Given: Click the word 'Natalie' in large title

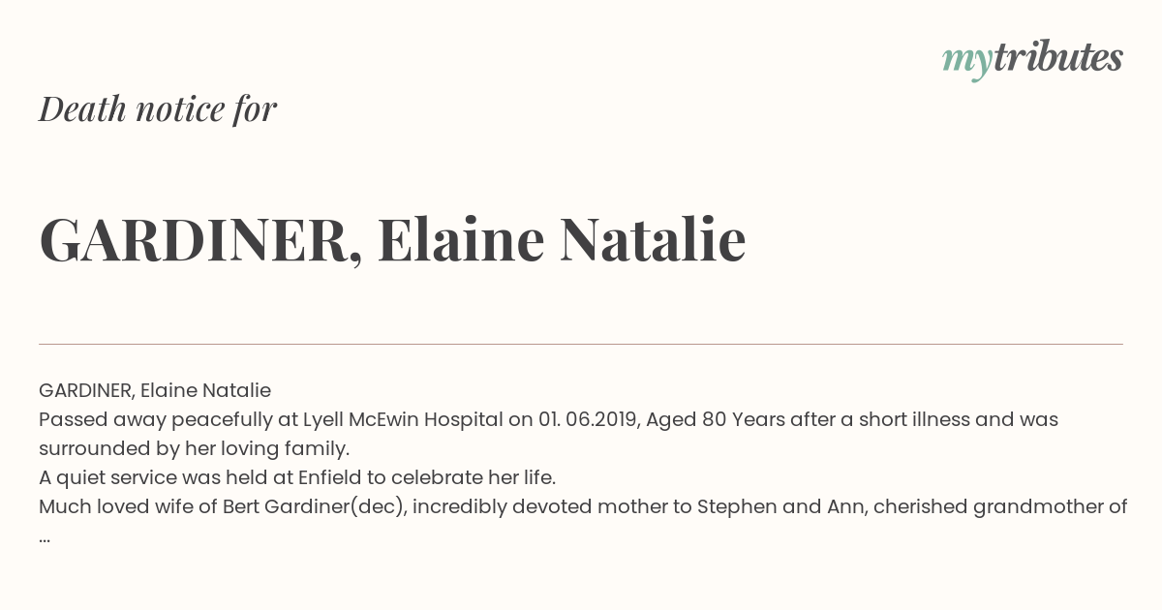Looking at the screenshot, I should pos(653,239).
